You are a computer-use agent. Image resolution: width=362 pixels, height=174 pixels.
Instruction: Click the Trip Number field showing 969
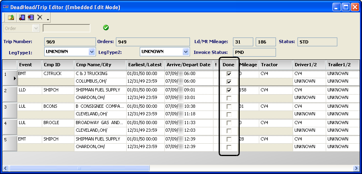pyautogui.click(x=69, y=42)
